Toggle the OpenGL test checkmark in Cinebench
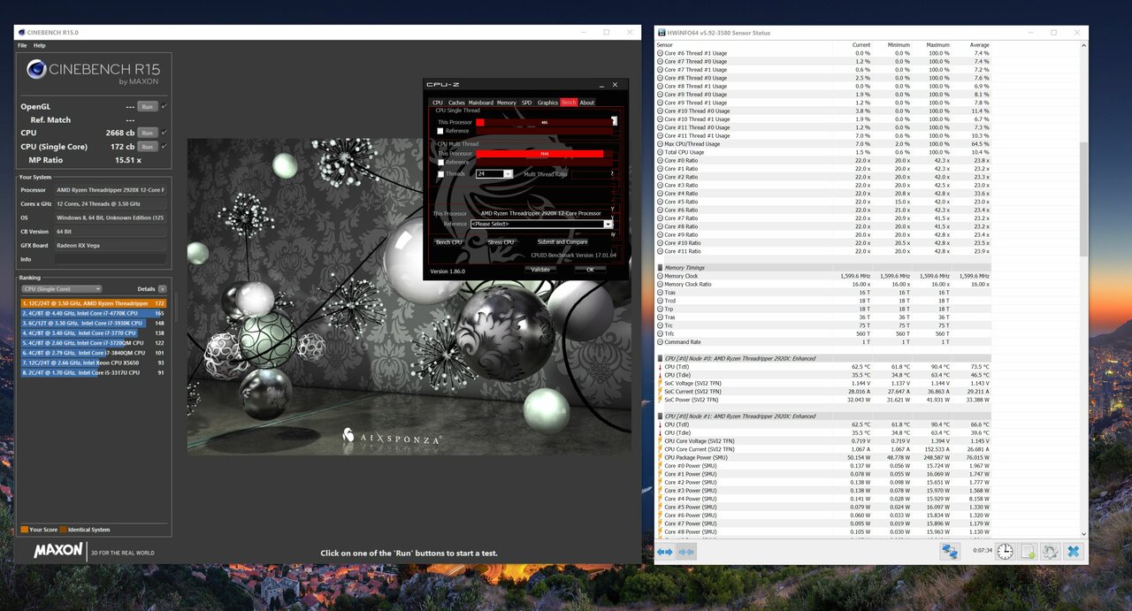The width and height of the screenshot is (1132, 611). [164, 106]
